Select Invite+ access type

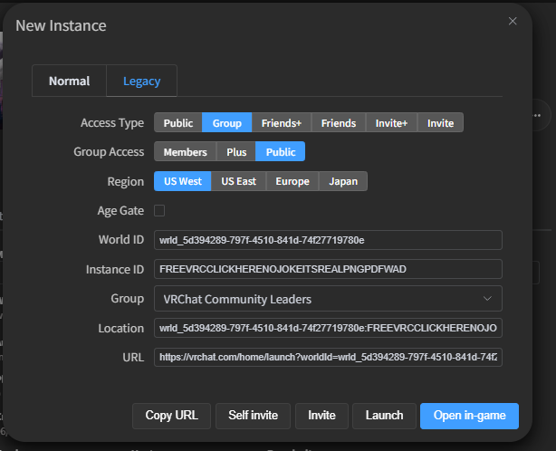[391, 123]
